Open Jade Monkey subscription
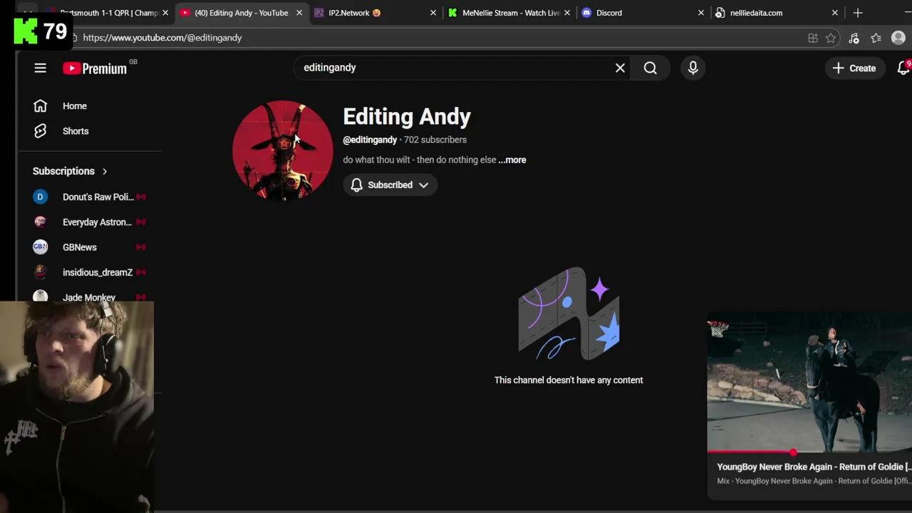Image resolution: width=912 pixels, height=513 pixels. (x=89, y=296)
